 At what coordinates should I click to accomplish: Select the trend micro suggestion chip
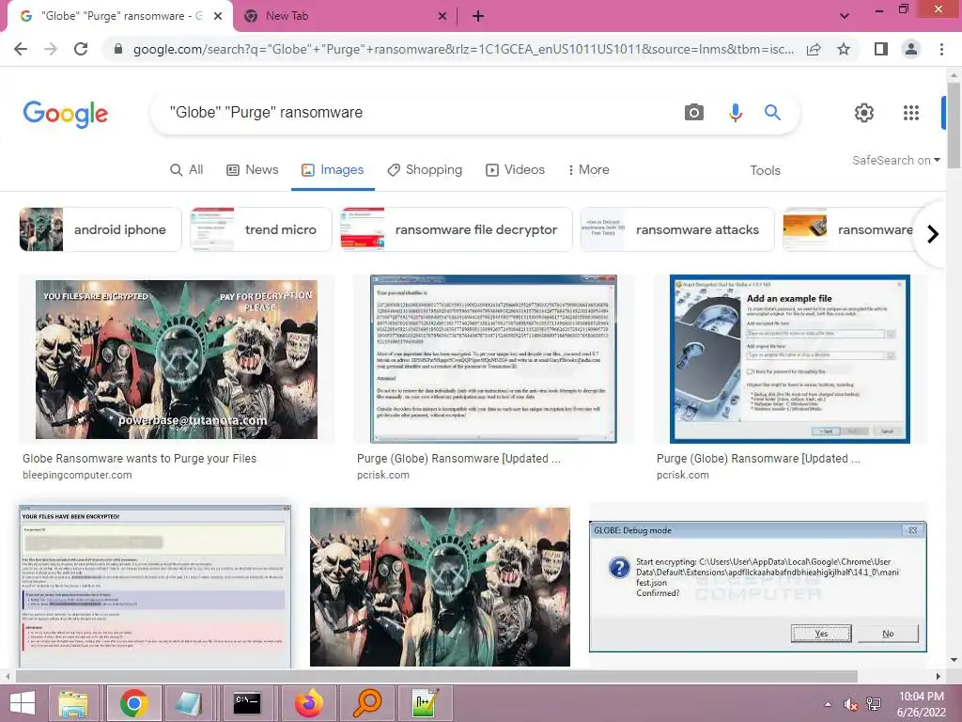pos(261,229)
